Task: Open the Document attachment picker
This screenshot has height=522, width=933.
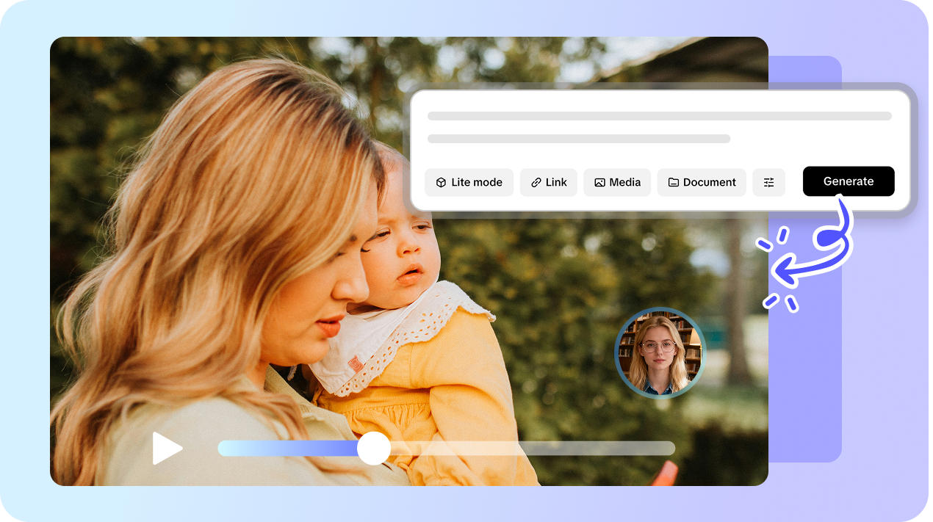Action: point(702,182)
